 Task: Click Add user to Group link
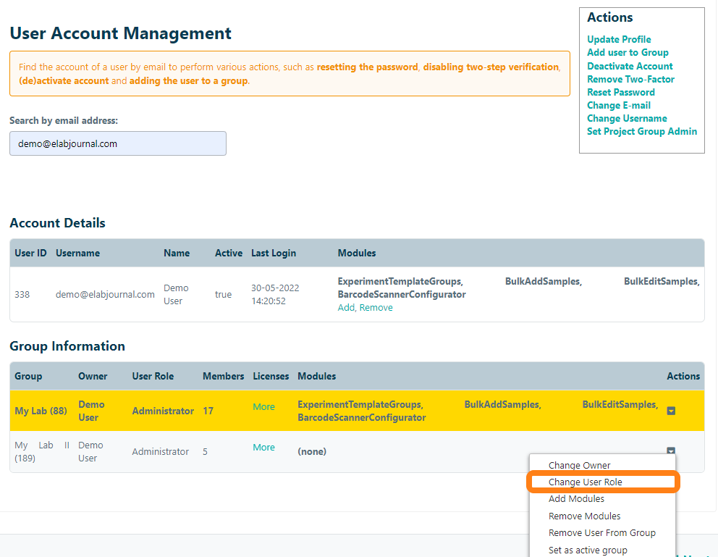pyautogui.click(x=628, y=53)
